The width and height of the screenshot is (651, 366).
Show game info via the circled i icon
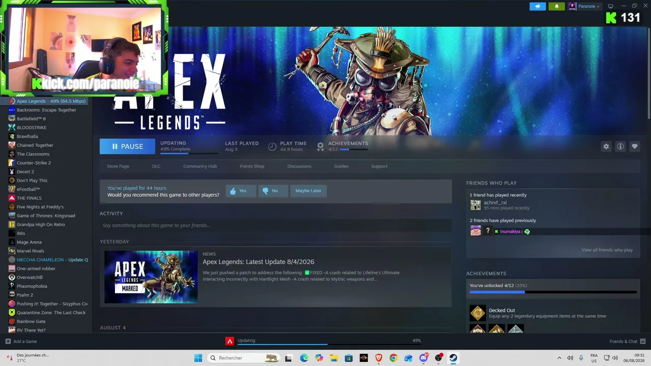click(620, 146)
